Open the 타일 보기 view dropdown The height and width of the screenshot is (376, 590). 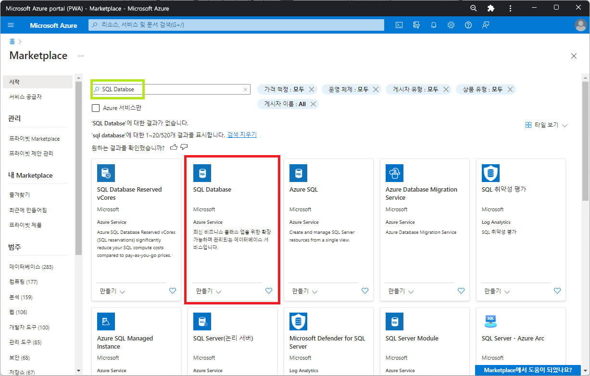[x=546, y=125]
